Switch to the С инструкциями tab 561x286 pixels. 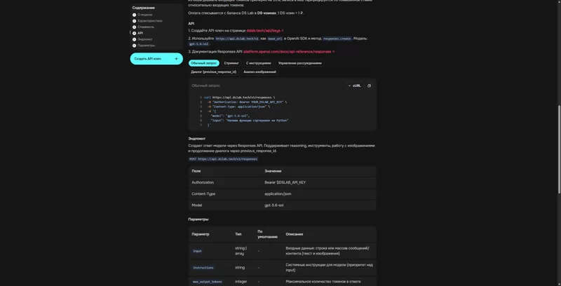point(259,63)
